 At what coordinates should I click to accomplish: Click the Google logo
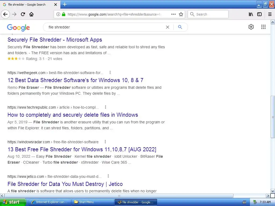click(x=19, y=28)
